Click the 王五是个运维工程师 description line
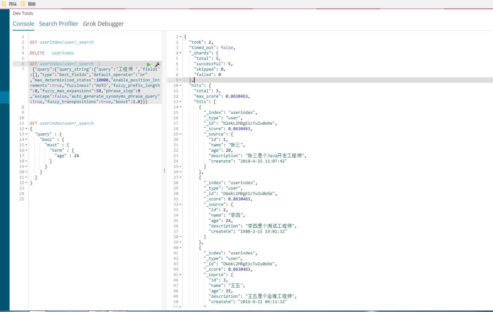 [x=253, y=296]
